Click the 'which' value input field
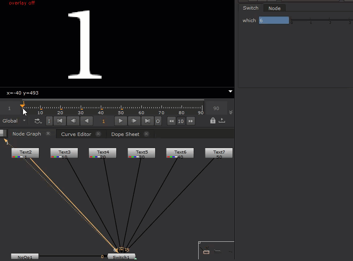Screen dimensions: 353x261 [x=274, y=20]
